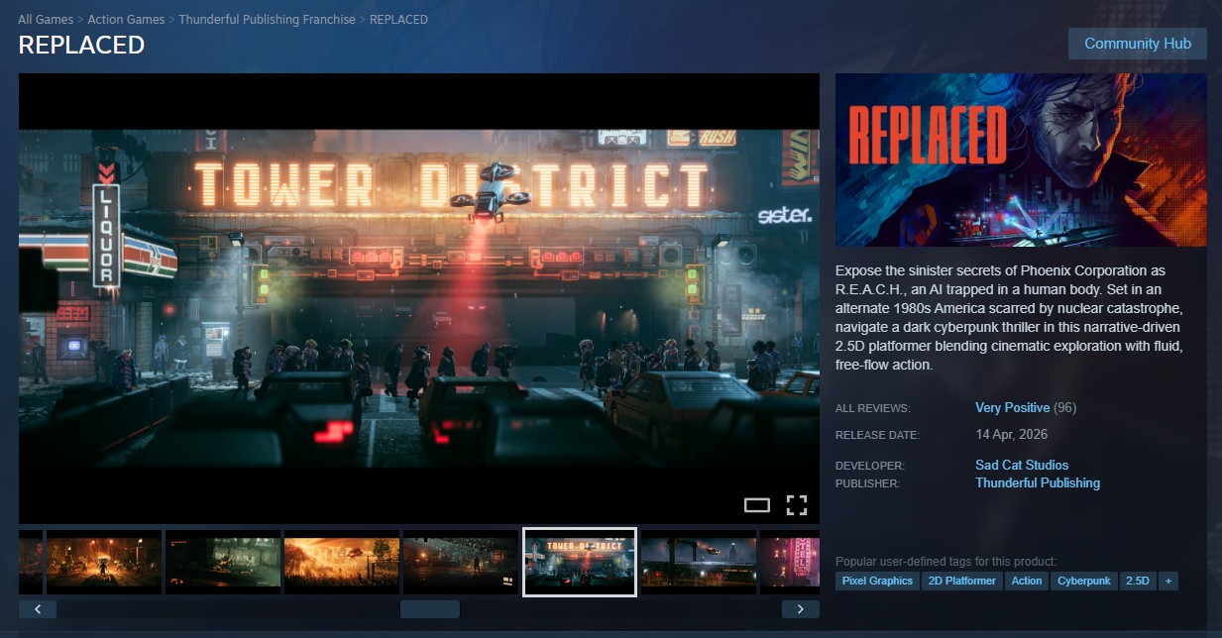Image resolution: width=1222 pixels, height=638 pixels.
Task: Select the fiery street scene thumbnail
Action: pos(104,563)
